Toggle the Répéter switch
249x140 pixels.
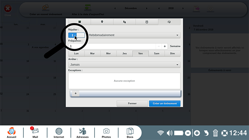pyautogui.click(x=77, y=35)
